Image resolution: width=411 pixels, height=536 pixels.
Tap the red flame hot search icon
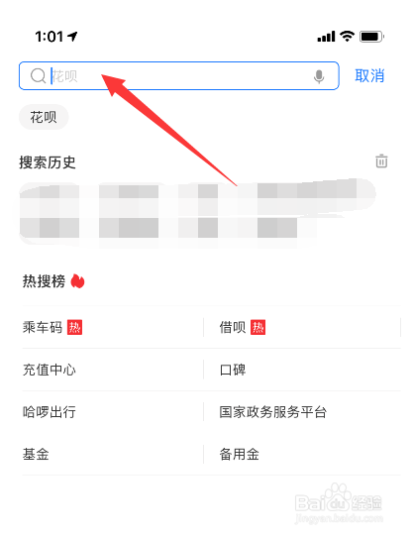tap(77, 281)
